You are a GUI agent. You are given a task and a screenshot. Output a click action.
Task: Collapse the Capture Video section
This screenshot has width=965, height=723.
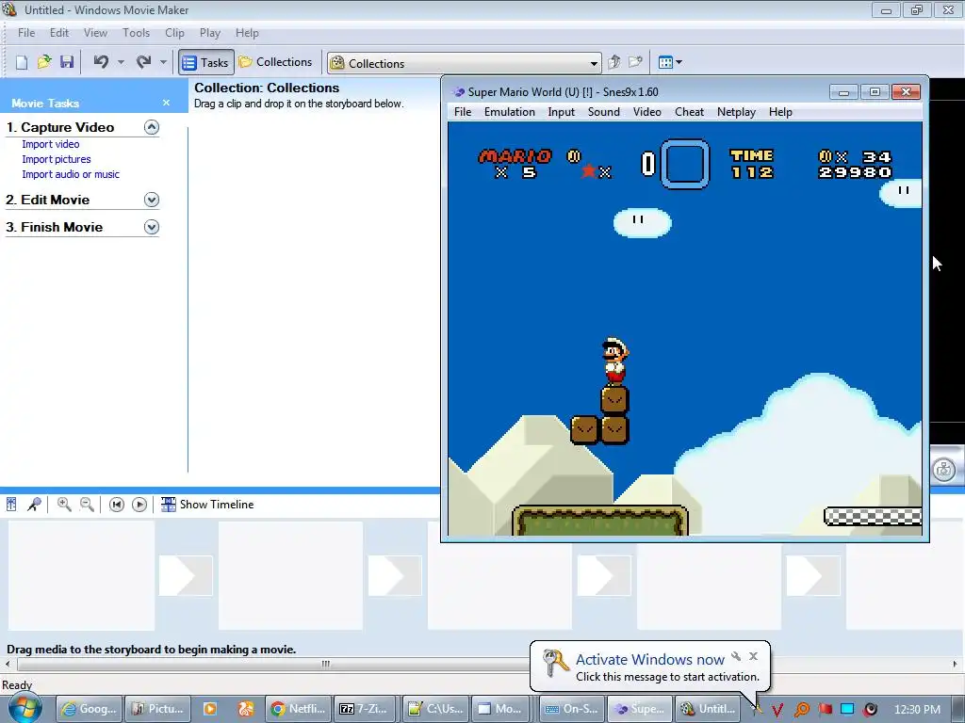(152, 127)
